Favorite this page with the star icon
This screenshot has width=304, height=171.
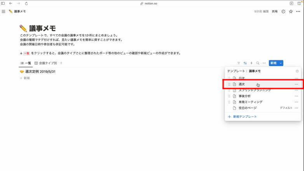(x=291, y=11)
